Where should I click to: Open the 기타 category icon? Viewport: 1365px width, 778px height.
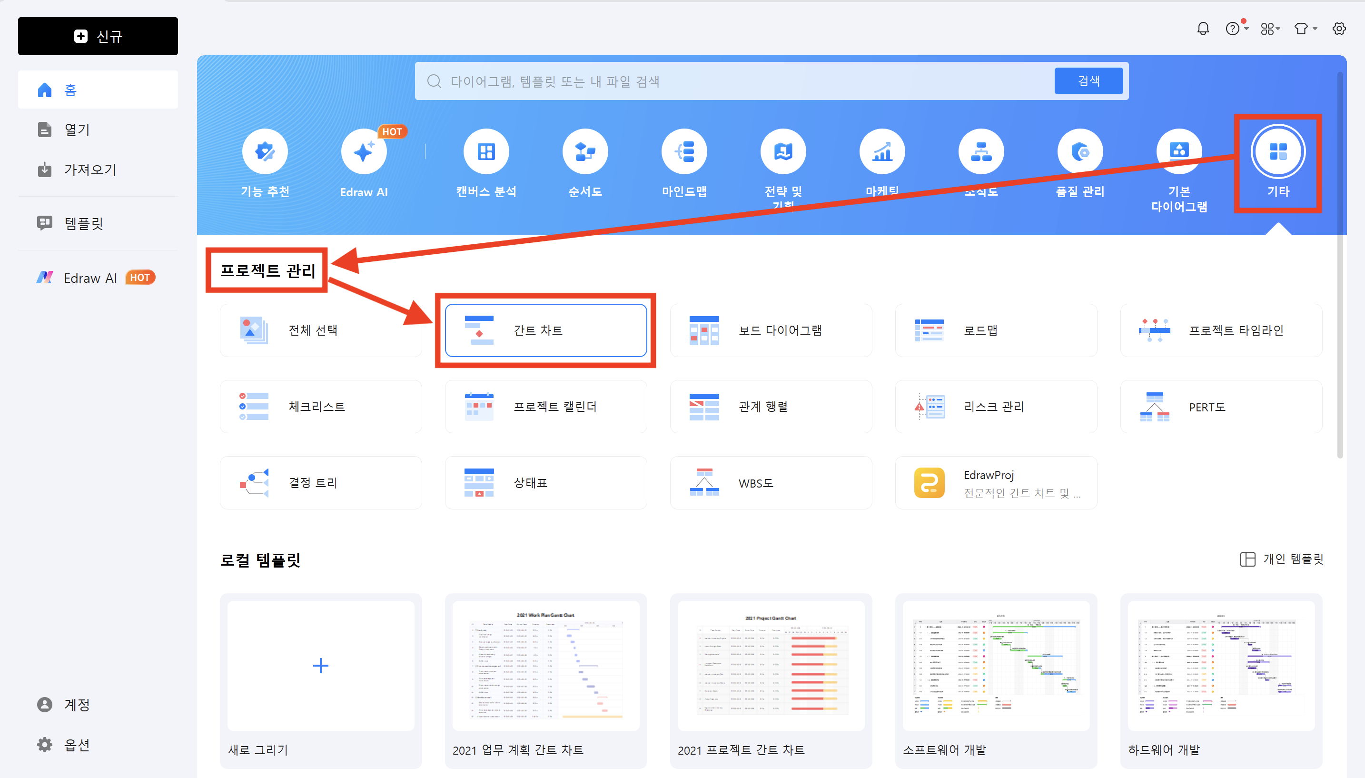point(1278,151)
